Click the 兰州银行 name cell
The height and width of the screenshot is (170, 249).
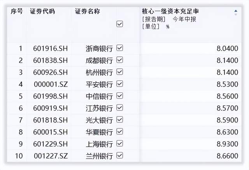pyautogui.click(x=99, y=156)
